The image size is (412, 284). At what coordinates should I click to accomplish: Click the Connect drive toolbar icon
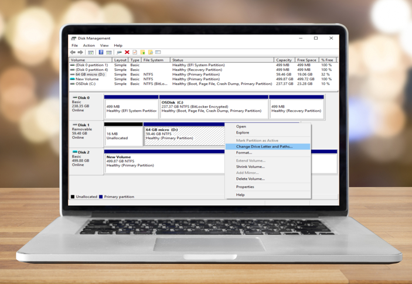click(x=118, y=52)
